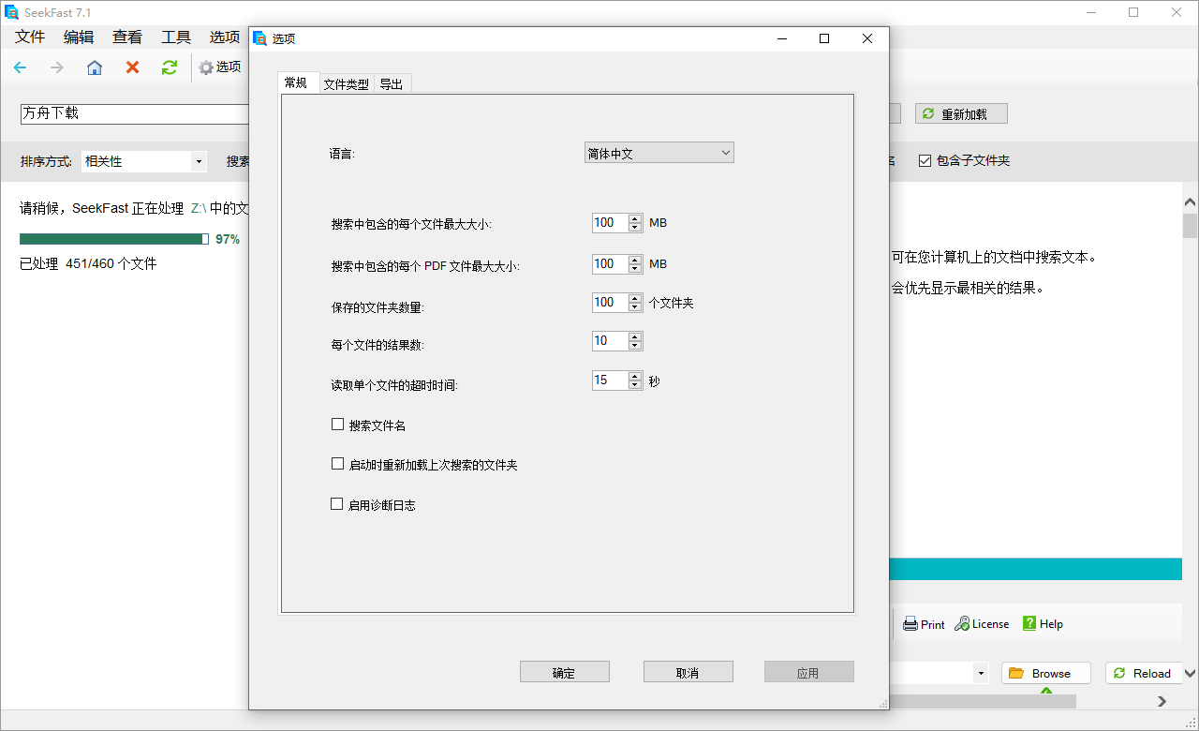1199x731 pixels.
Task: Click max file size input field
Action: pyautogui.click(x=611, y=223)
